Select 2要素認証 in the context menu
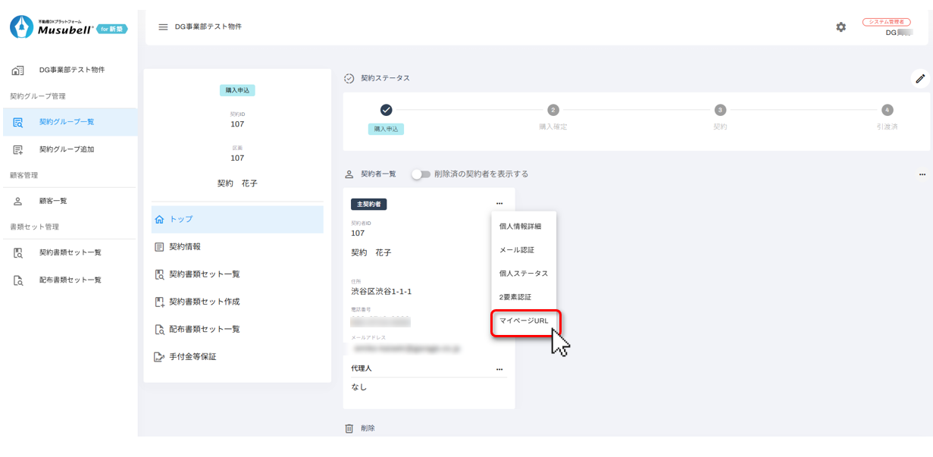933x457 pixels. pyautogui.click(x=515, y=297)
